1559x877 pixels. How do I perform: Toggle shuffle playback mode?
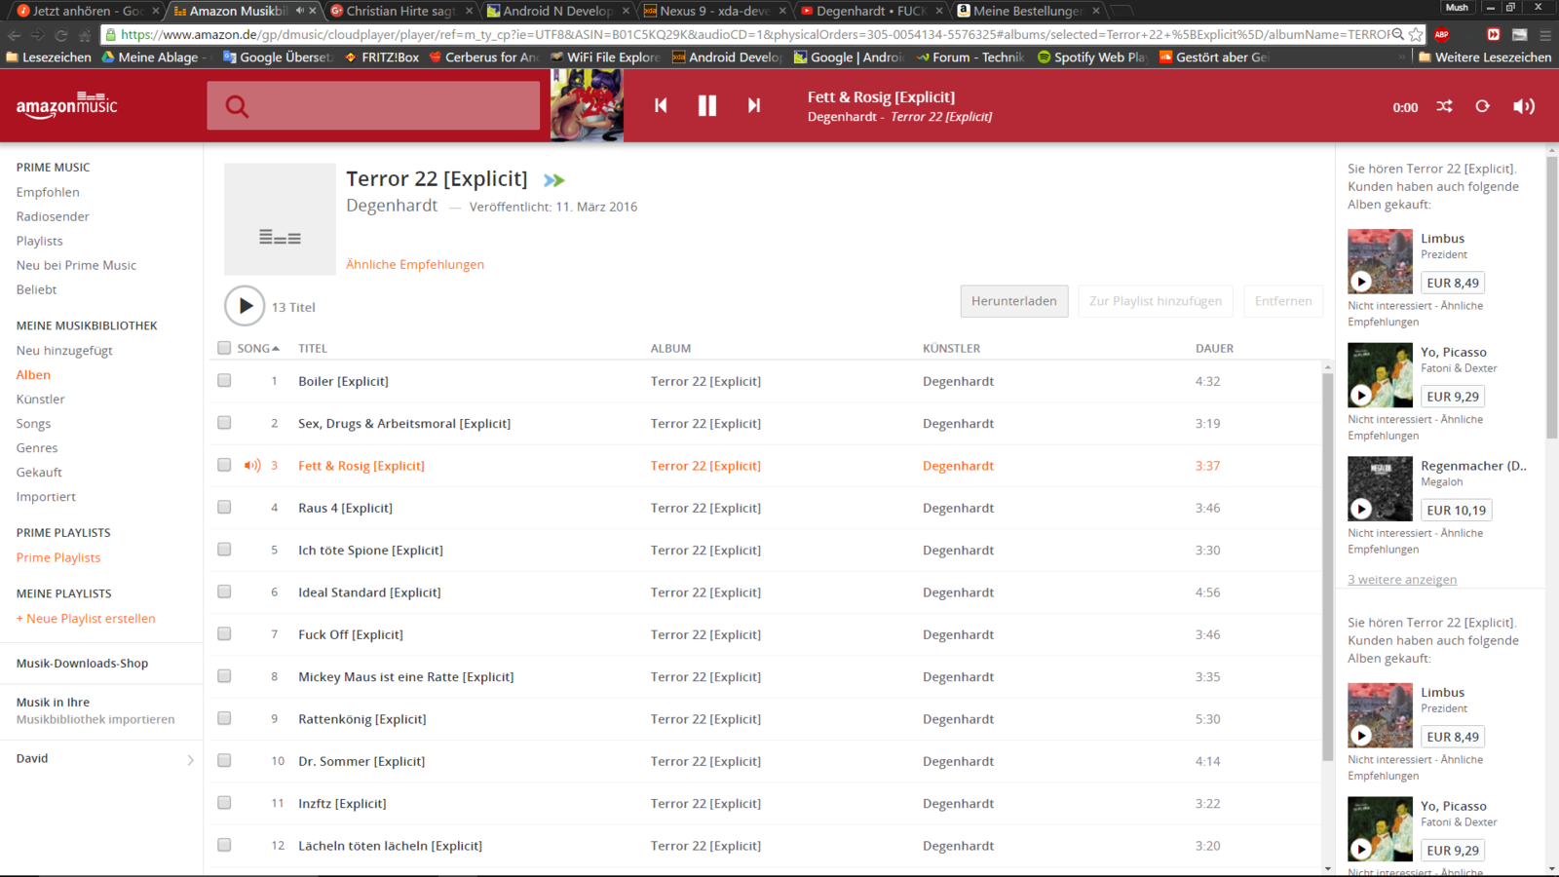pos(1444,106)
